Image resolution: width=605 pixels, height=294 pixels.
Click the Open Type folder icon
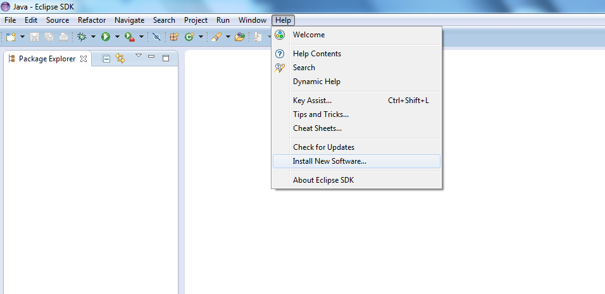click(240, 37)
